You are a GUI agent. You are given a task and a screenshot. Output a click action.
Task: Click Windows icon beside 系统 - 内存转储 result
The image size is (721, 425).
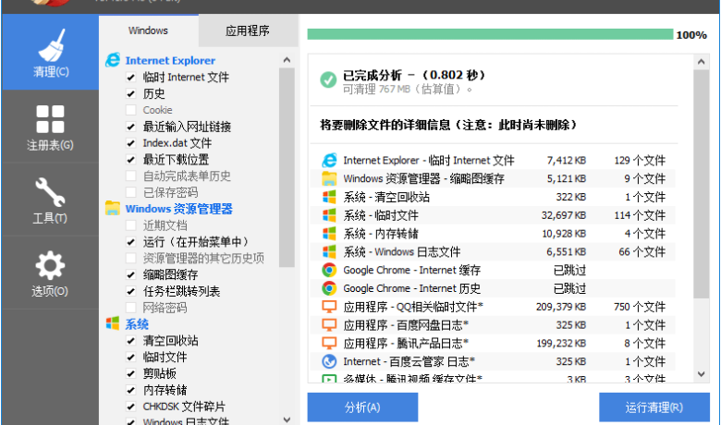click(329, 234)
